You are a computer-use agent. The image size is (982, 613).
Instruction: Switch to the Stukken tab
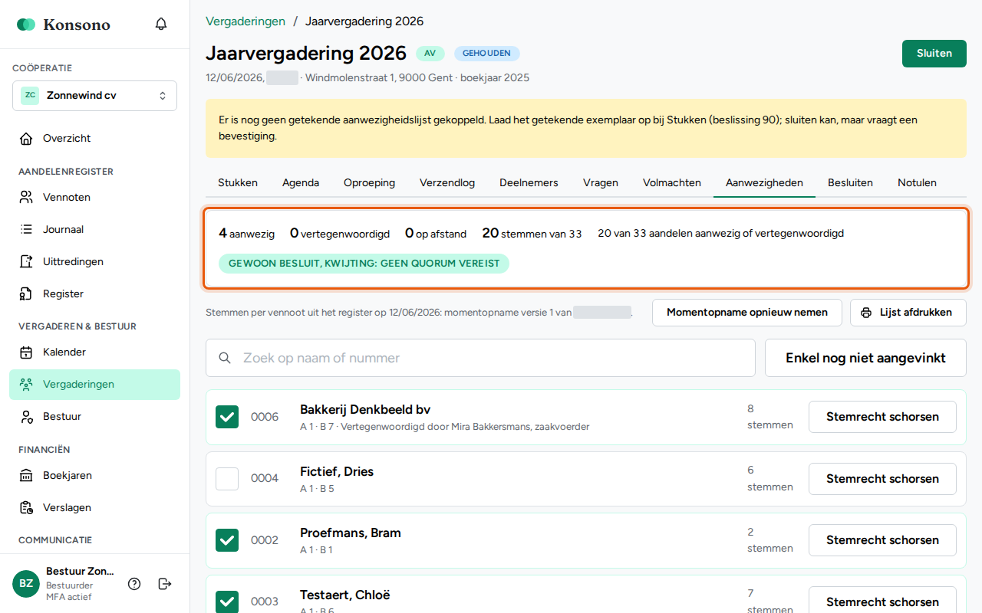point(238,183)
